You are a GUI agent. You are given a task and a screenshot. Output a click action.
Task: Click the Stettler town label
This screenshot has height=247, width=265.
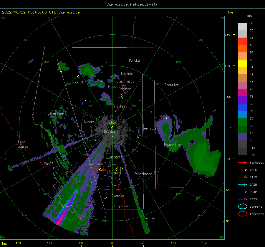(172, 85)
